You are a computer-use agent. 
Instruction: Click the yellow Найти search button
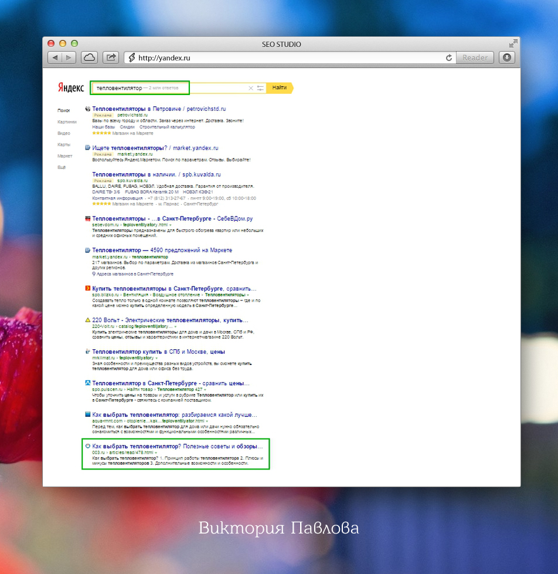click(x=280, y=87)
